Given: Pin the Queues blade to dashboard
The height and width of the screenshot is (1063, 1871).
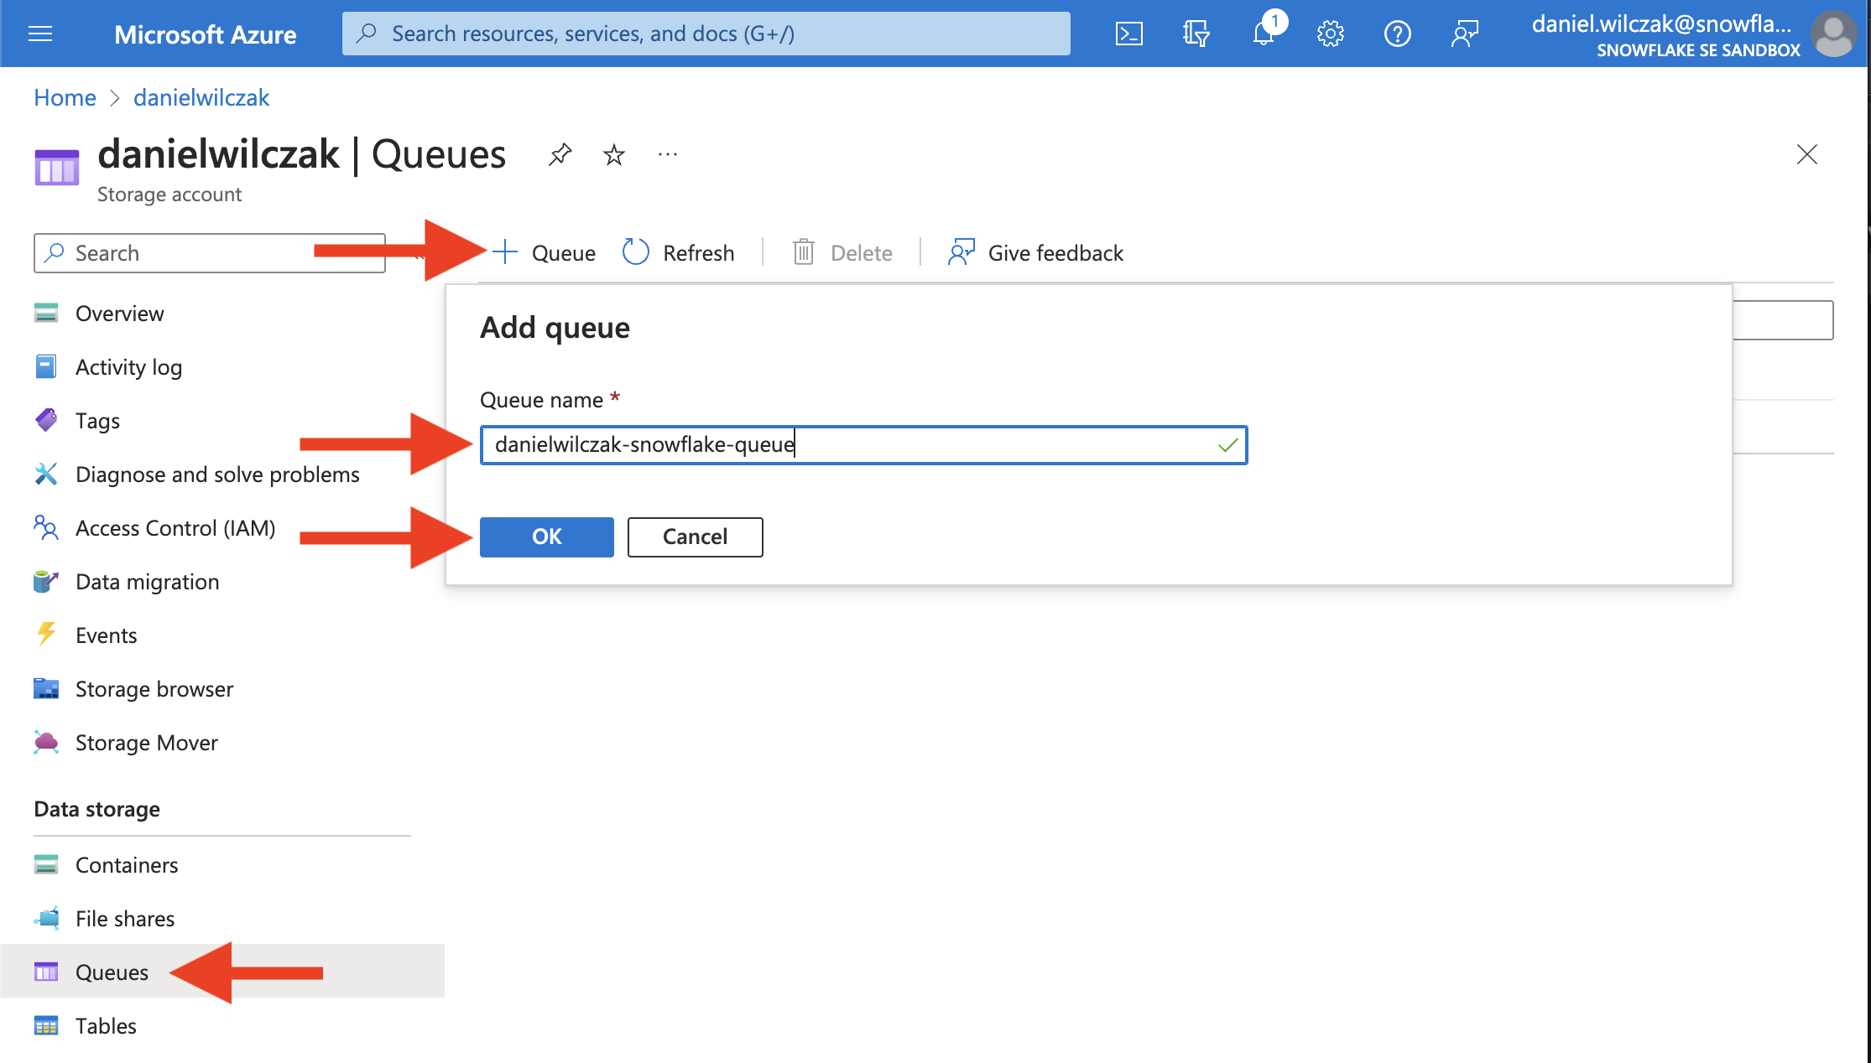Looking at the screenshot, I should tap(560, 154).
